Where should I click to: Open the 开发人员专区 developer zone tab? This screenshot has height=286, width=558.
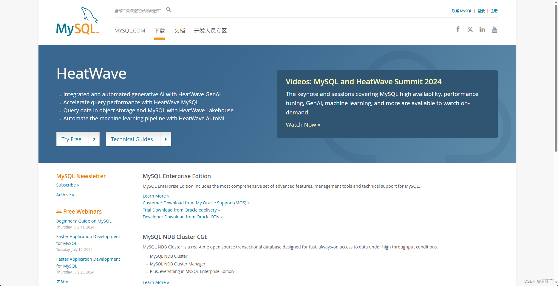pos(211,31)
